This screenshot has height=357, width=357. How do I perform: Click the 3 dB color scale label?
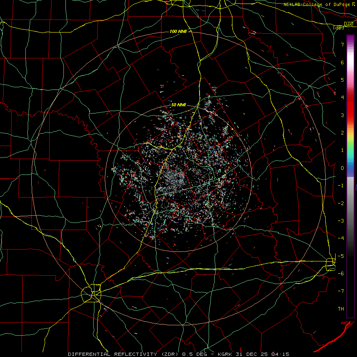[342, 115]
